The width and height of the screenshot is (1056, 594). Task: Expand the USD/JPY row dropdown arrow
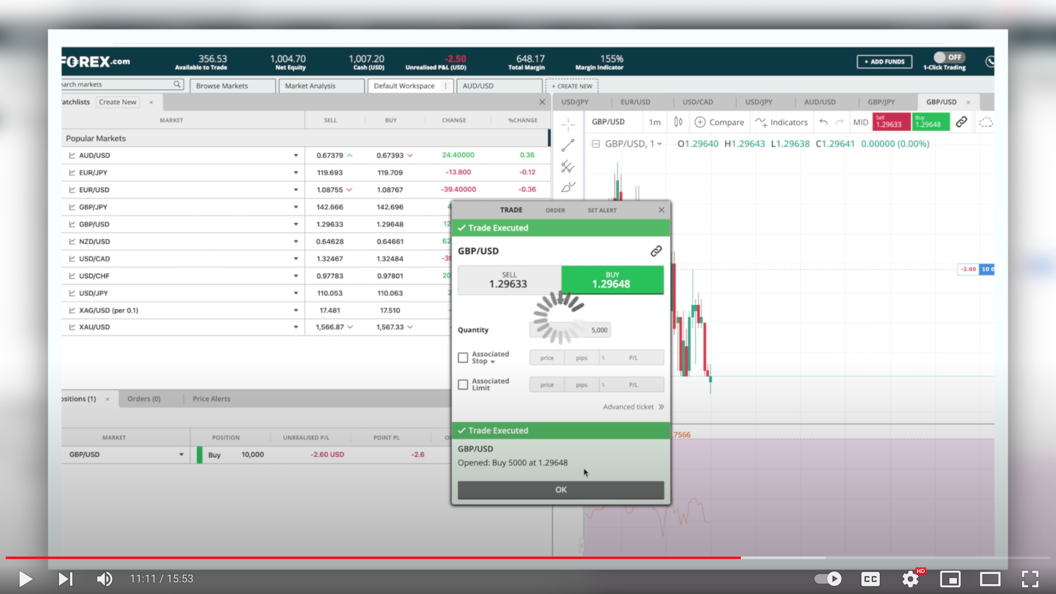tap(296, 293)
